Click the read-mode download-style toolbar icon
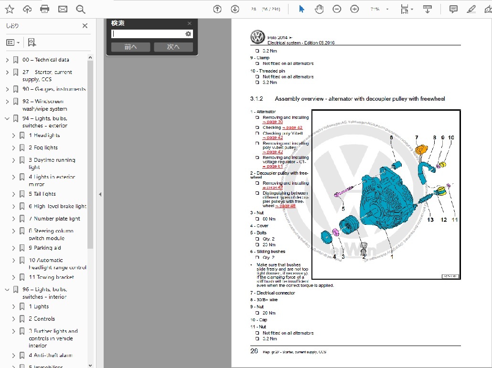 click(x=428, y=9)
